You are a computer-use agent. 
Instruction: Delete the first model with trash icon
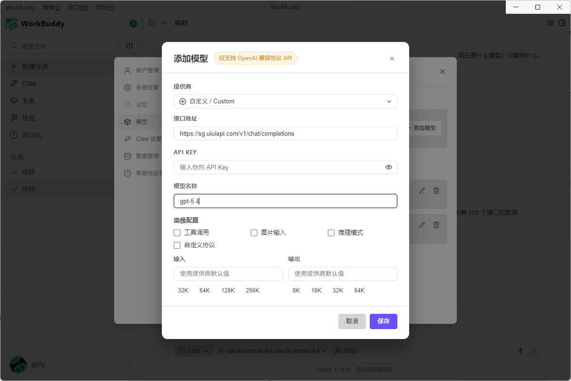point(436,190)
